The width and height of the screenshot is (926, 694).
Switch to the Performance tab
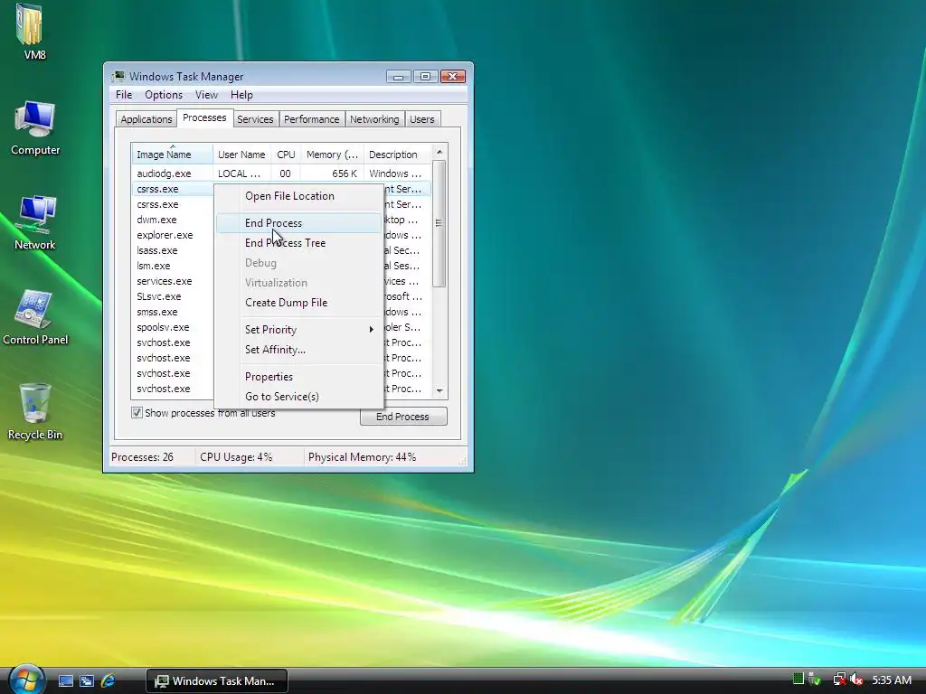[x=311, y=119]
